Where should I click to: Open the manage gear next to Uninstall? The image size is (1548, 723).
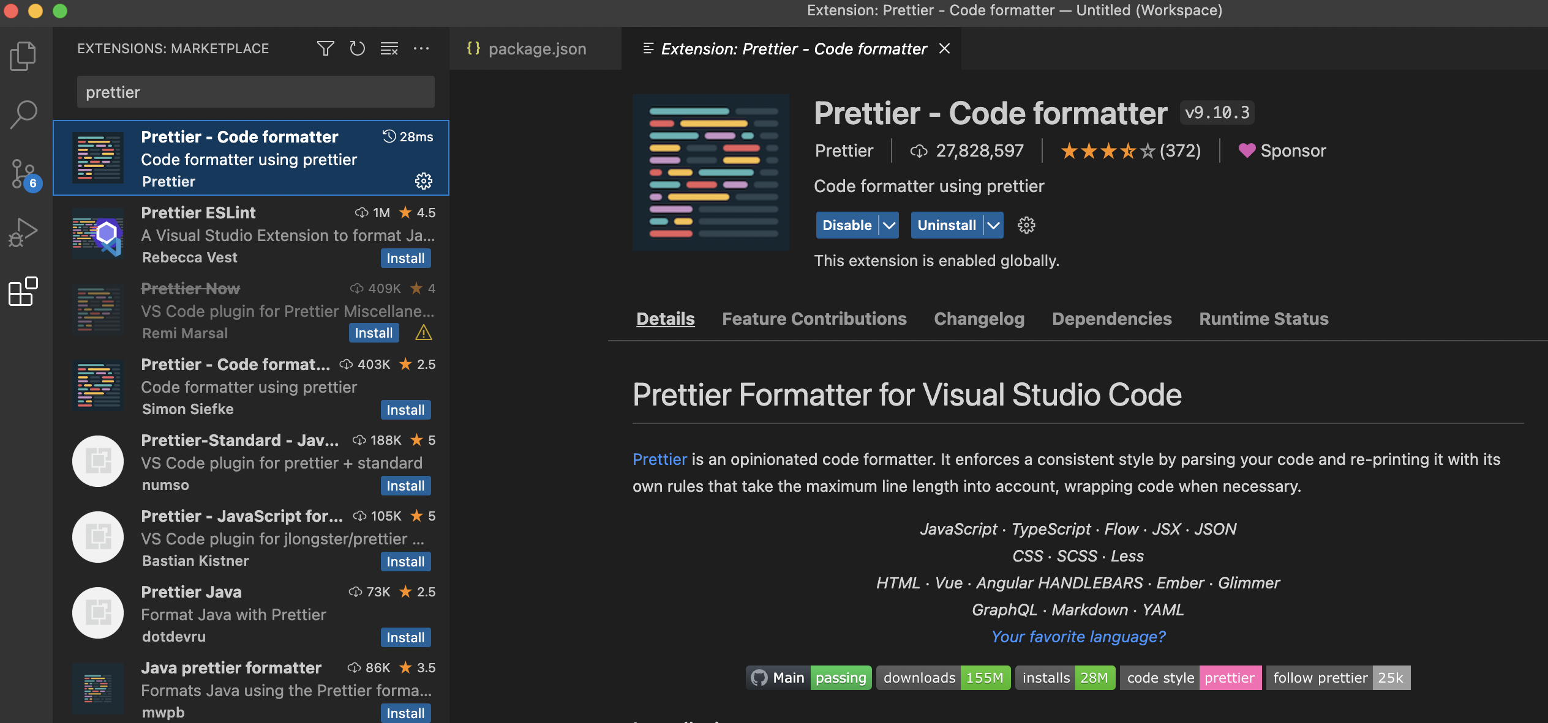click(x=1026, y=225)
